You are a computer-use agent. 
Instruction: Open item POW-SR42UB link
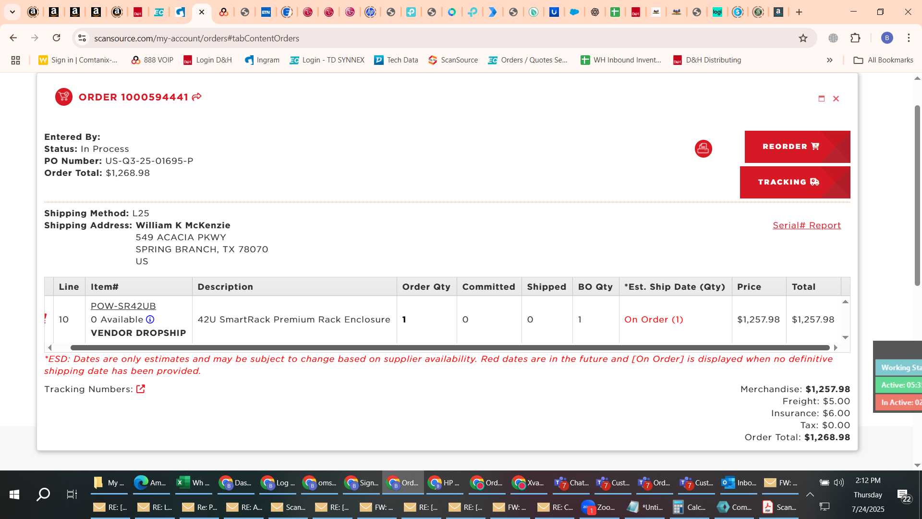click(x=123, y=306)
